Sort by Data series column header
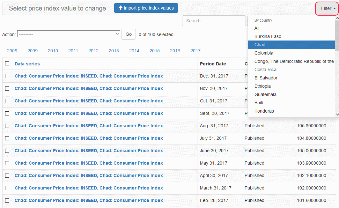339x208 pixels. (27, 64)
